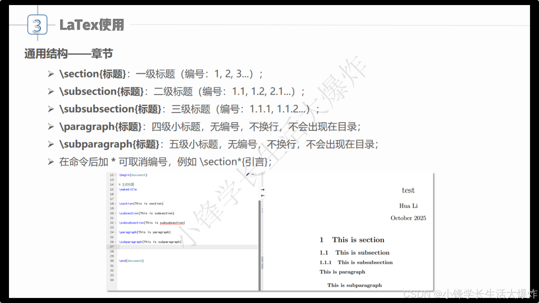Click the \maketitle command in editor
539x303 pixels.
point(128,190)
